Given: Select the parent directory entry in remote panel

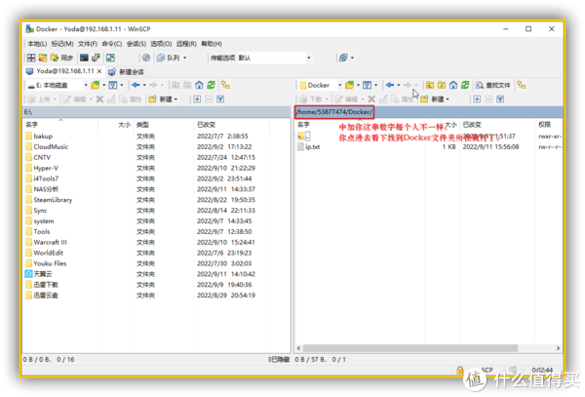Looking at the screenshot, I should click(304, 136).
